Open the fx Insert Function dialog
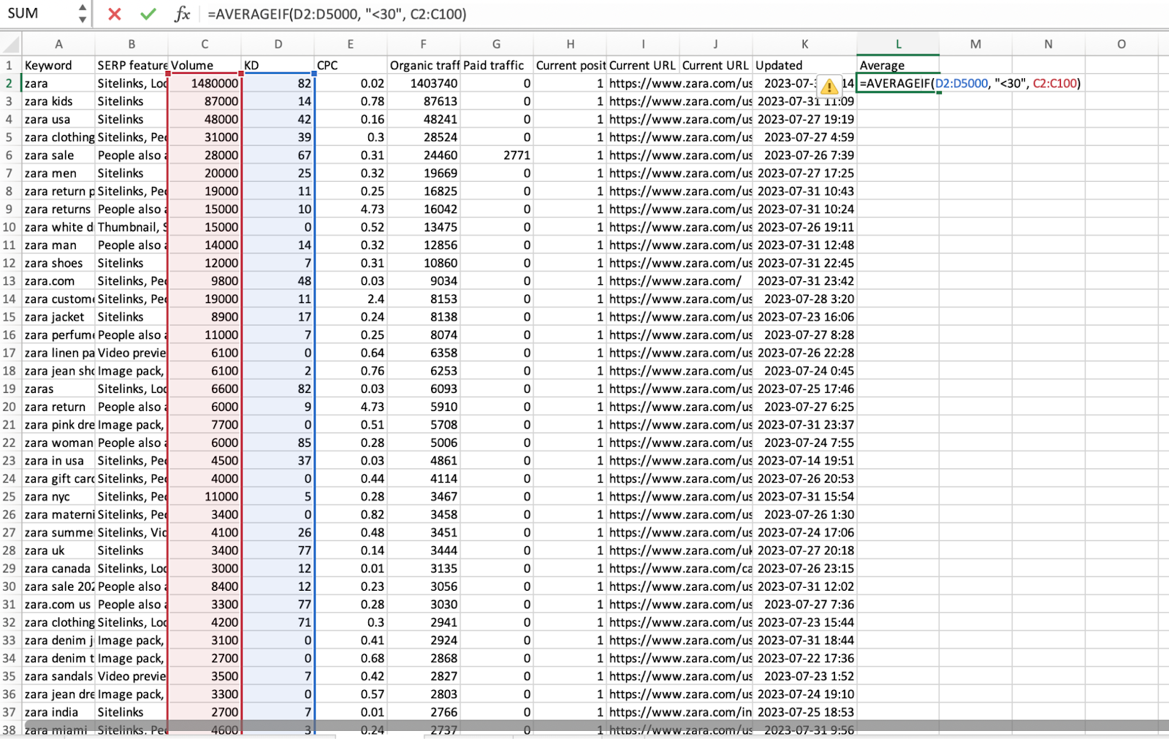The image size is (1169, 739). 182,14
